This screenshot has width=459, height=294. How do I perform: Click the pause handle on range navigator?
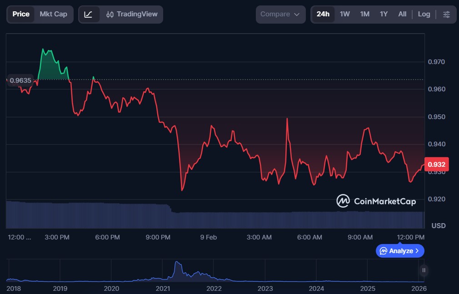click(x=424, y=270)
